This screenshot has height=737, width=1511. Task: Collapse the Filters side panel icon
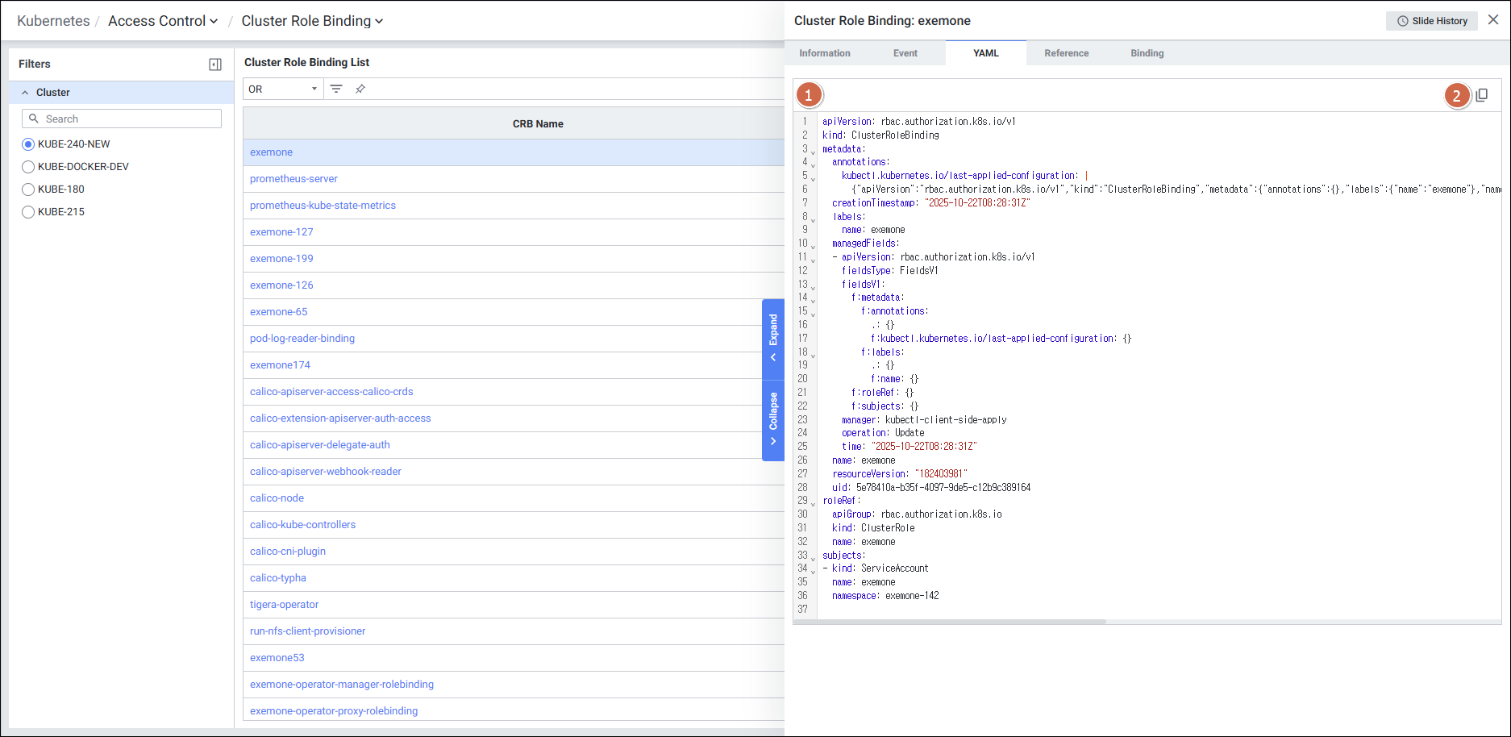(x=215, y=65)
